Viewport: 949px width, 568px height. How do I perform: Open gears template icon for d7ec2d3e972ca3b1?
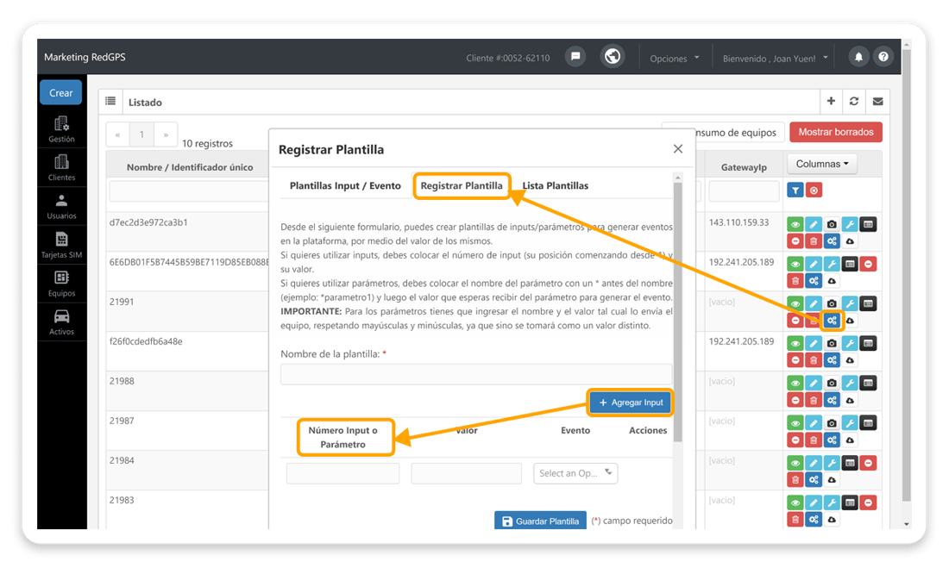[x=832, y=241]
